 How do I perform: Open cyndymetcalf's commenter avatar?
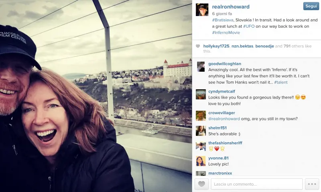click(201, 94)
